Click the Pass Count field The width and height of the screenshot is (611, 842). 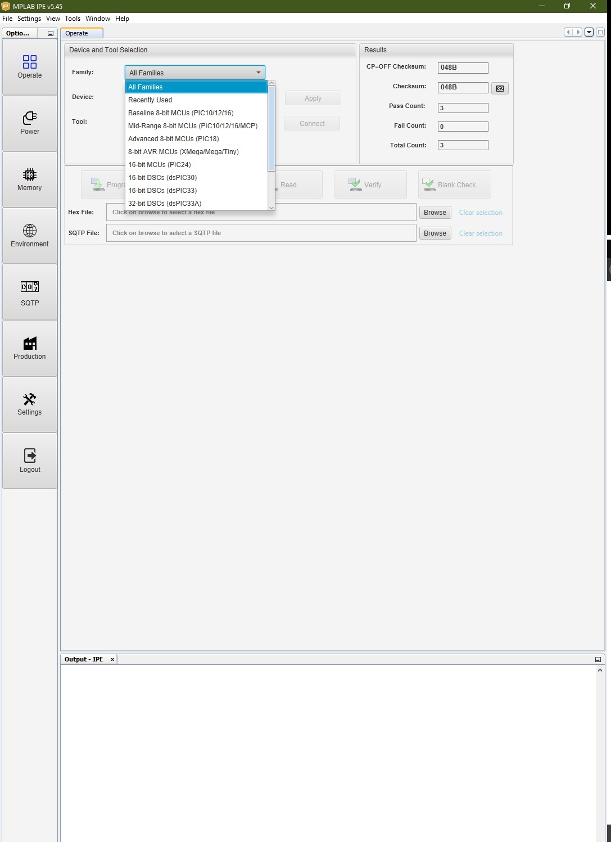463,108
